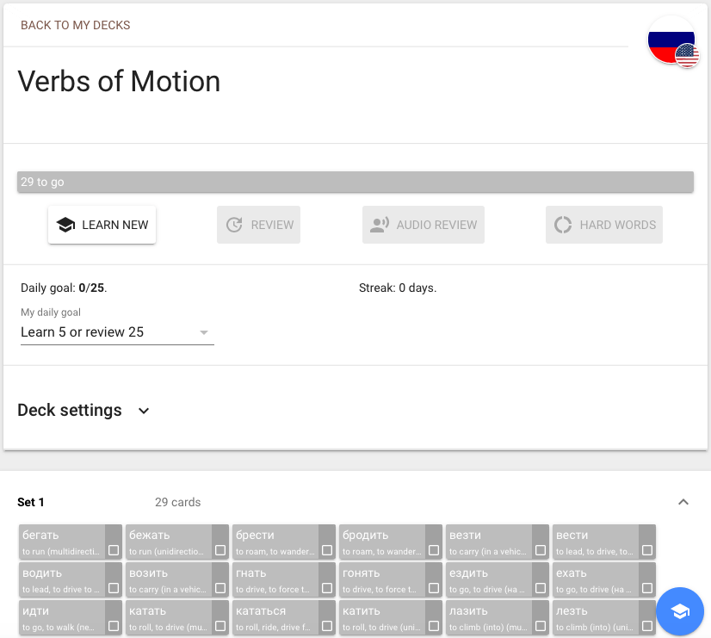Tick the checkbox on the бегать card
The width and height of the screenshot is (711, 638).
pyautogui.click(x=114, y=550)
